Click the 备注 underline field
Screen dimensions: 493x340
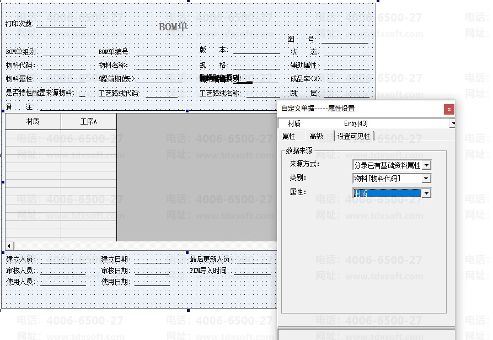tap(158, 107)
